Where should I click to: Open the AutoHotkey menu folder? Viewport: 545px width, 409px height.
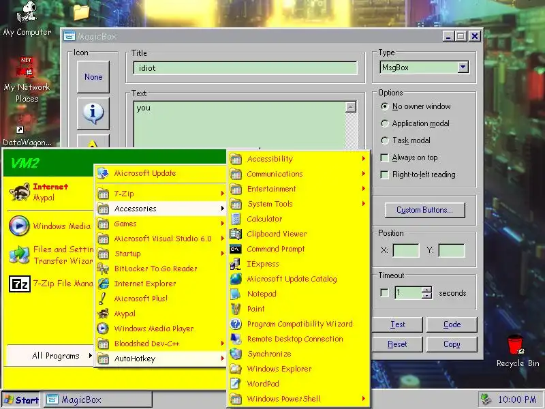(161, 359)
